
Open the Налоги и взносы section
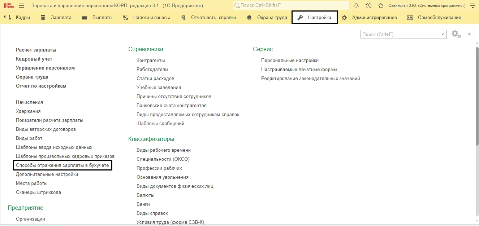151,18
